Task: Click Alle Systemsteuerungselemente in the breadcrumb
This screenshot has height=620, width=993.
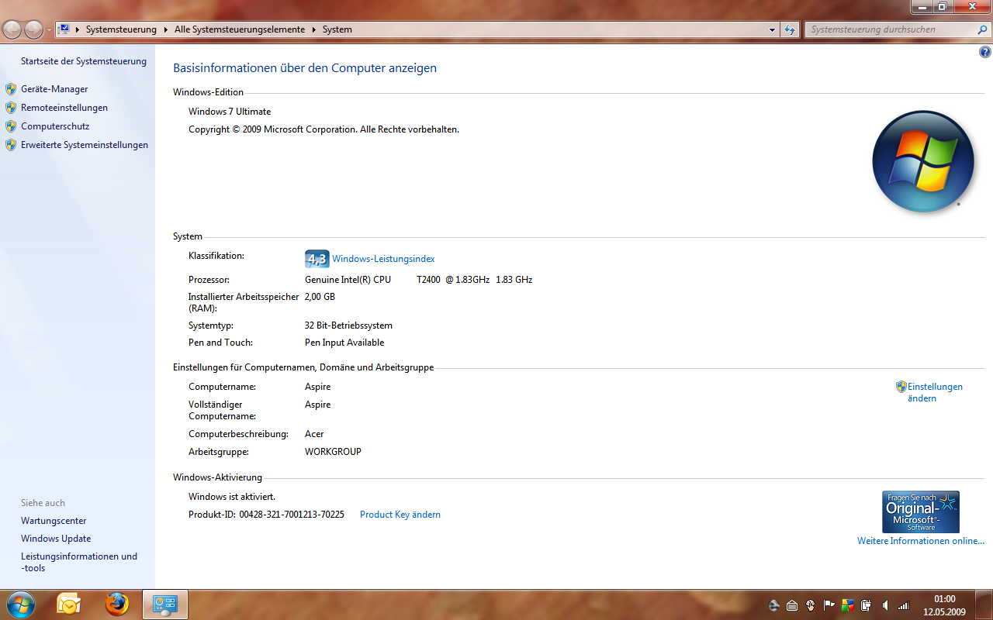Action: pos(240,29)
